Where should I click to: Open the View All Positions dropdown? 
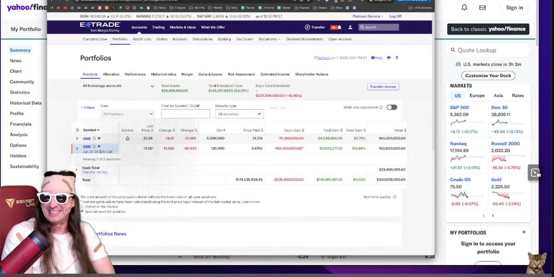coord(127,114)
